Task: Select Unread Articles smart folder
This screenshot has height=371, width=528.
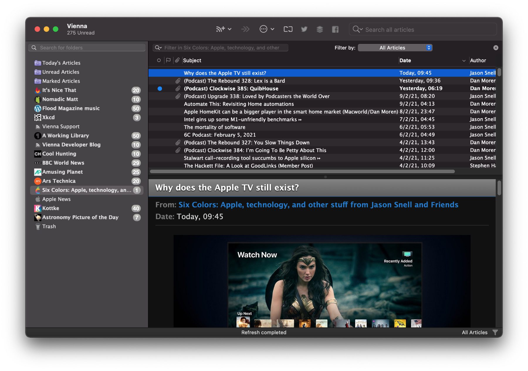Action: tap(60, 72)
